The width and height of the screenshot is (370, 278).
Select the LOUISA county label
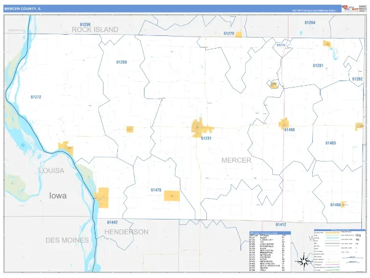click(x=51, y=171)
